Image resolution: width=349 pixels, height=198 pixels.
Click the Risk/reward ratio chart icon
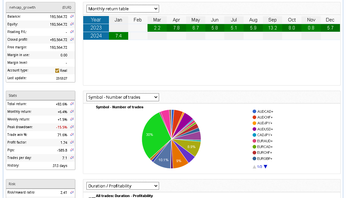click(x=72, y=193)
